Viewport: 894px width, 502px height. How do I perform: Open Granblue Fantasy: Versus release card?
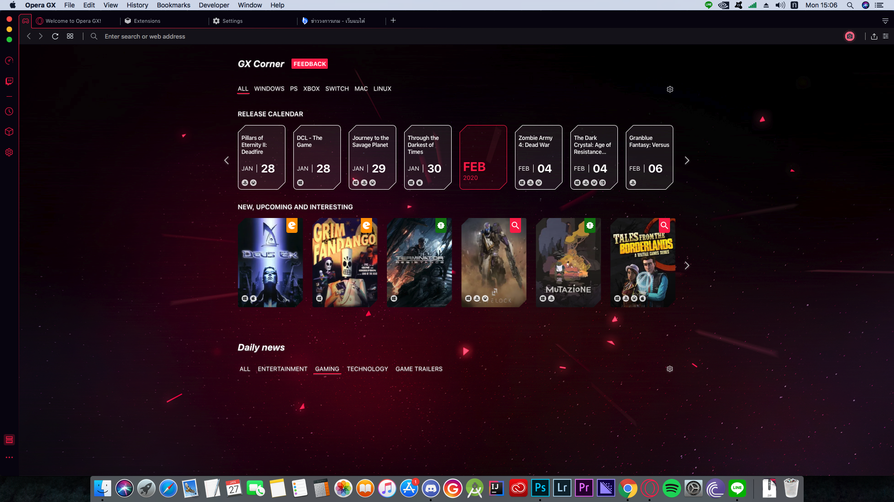click(x=649, y=157)
